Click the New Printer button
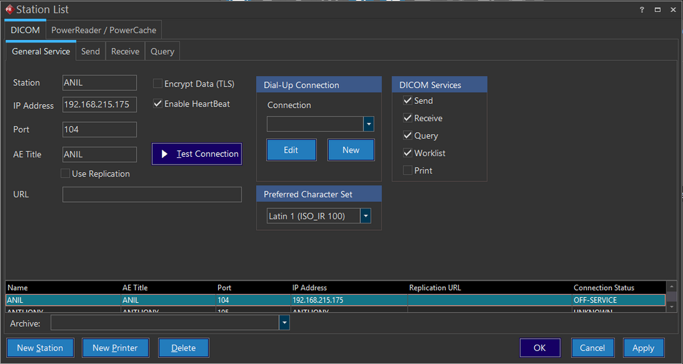 point(115,348)
